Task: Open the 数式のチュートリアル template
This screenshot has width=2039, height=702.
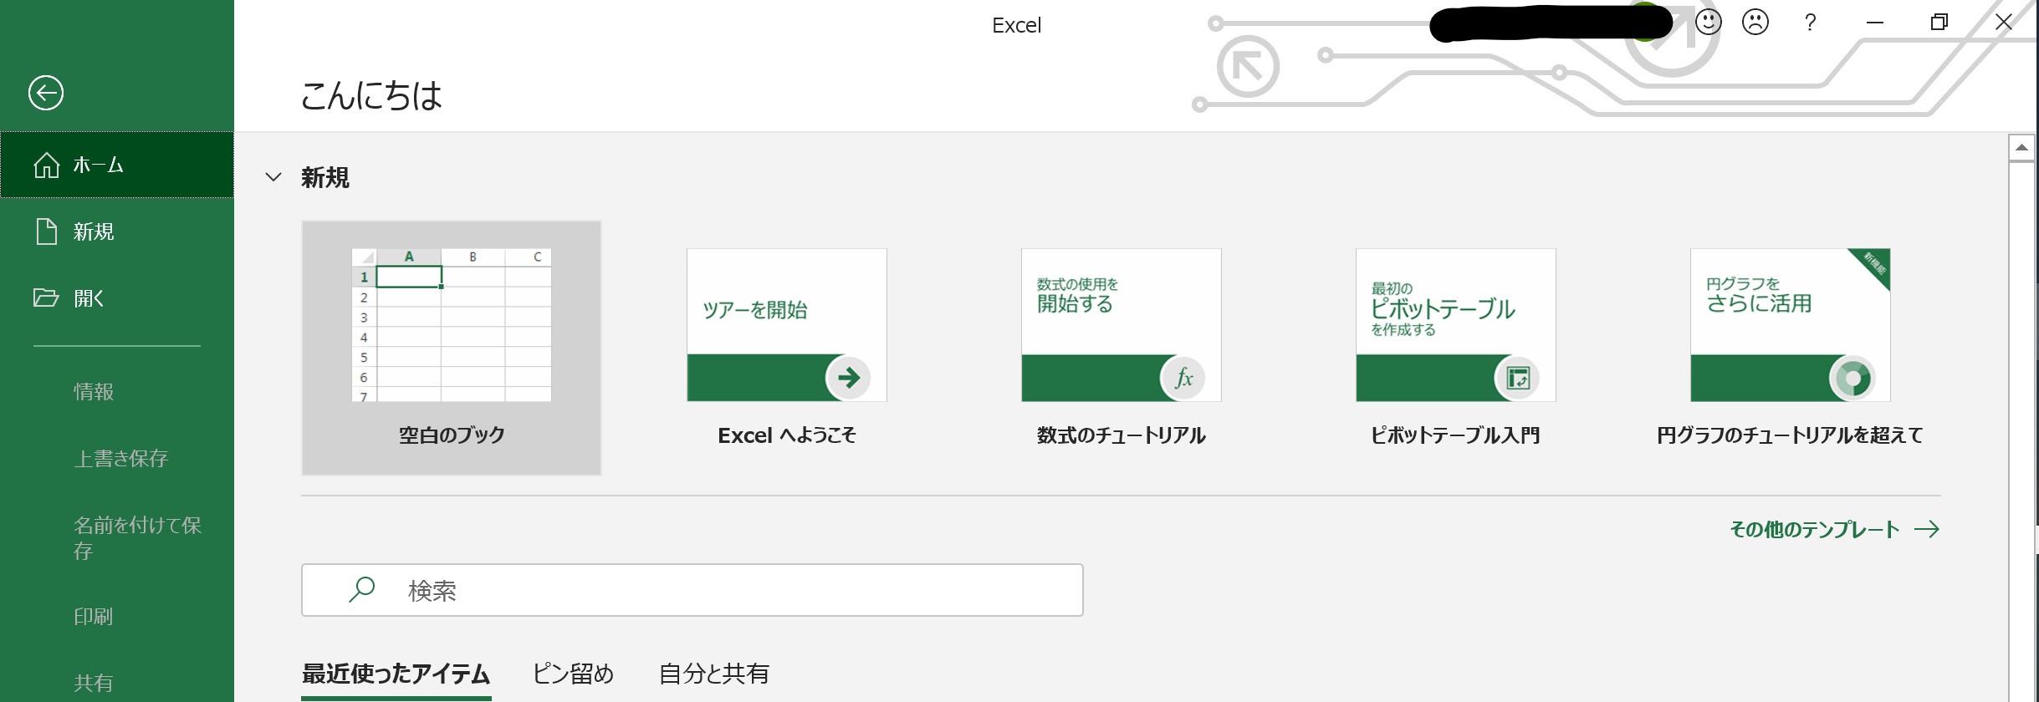Action: [x=1122, y=348]
